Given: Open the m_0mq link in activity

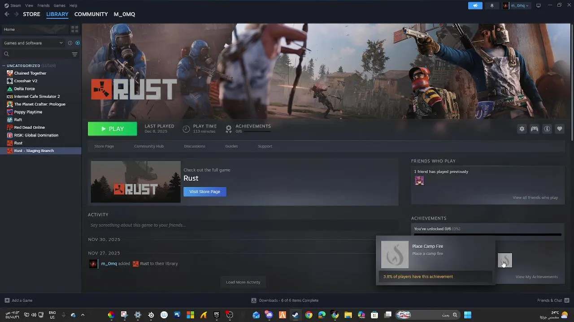Looking at the screenshot, I should click(109, 263).
